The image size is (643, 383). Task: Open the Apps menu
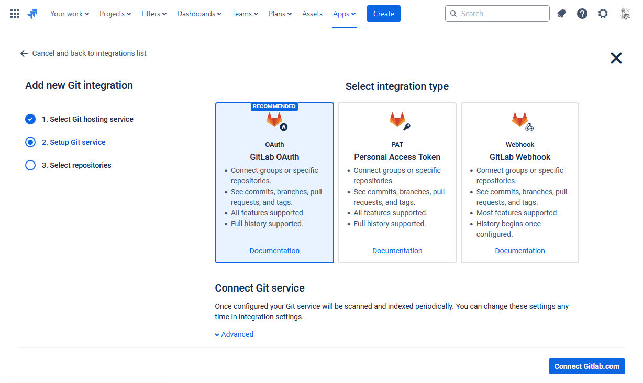coord(344,14)
